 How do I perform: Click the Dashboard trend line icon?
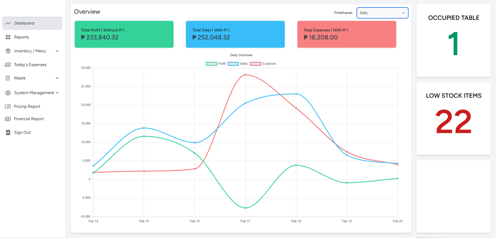(x=8, y=23)
